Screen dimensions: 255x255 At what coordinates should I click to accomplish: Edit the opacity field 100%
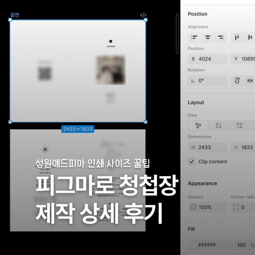click(x=208, y=207)
